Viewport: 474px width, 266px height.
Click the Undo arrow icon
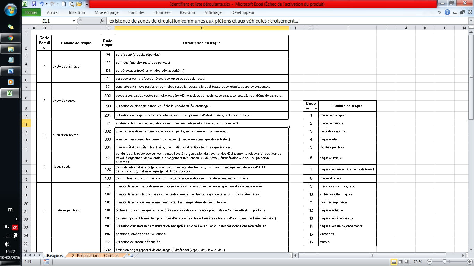coord(42,4)
